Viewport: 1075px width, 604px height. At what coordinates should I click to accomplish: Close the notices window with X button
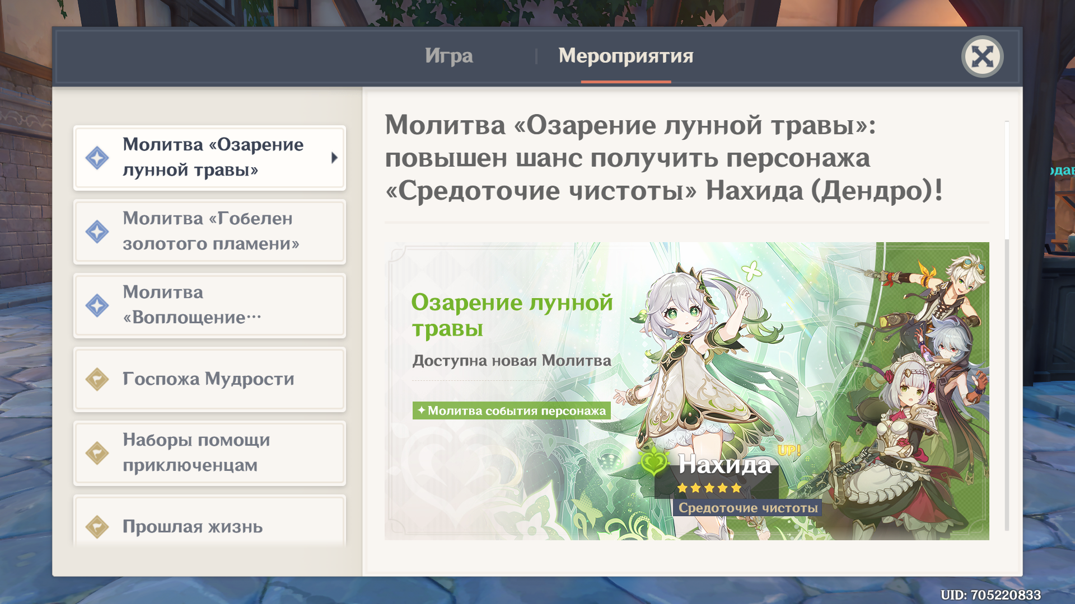click(x=982, y=56)
